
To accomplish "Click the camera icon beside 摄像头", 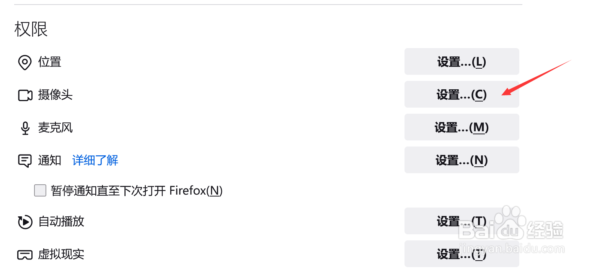I will click(25, 95).
